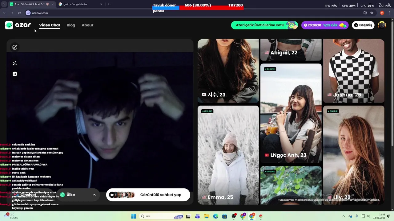The image size is (394, 221).
Task: Open the Blog page
Action: pyautogui.click(x=71, y=25)
